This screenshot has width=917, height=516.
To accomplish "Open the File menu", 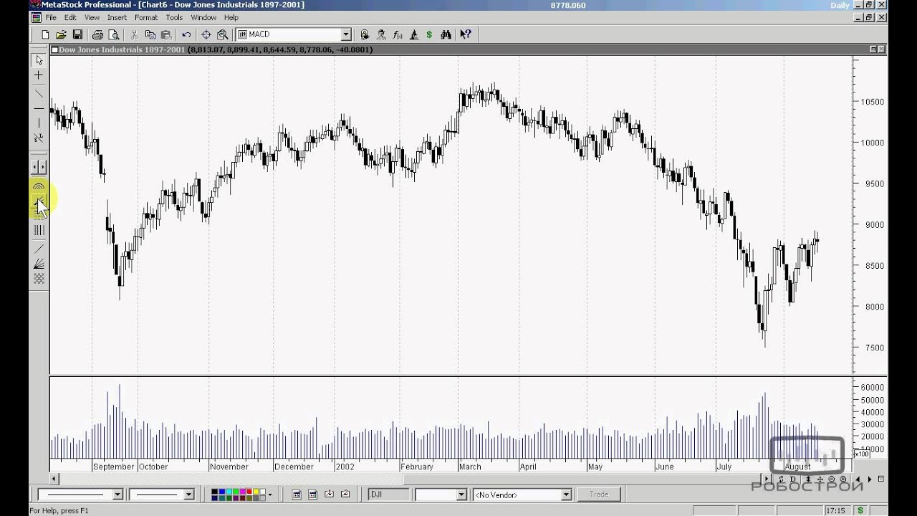I will tap(51, 17).
